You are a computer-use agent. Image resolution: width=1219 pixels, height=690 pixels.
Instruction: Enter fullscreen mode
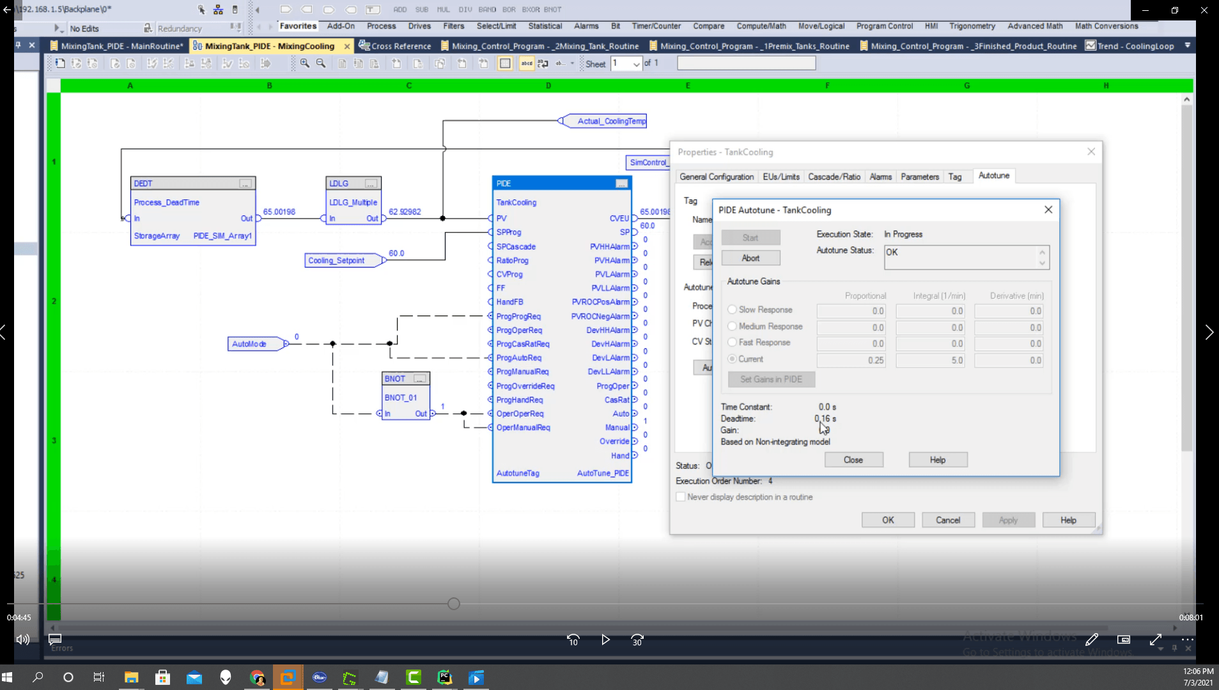click(x=1156, y=640)
